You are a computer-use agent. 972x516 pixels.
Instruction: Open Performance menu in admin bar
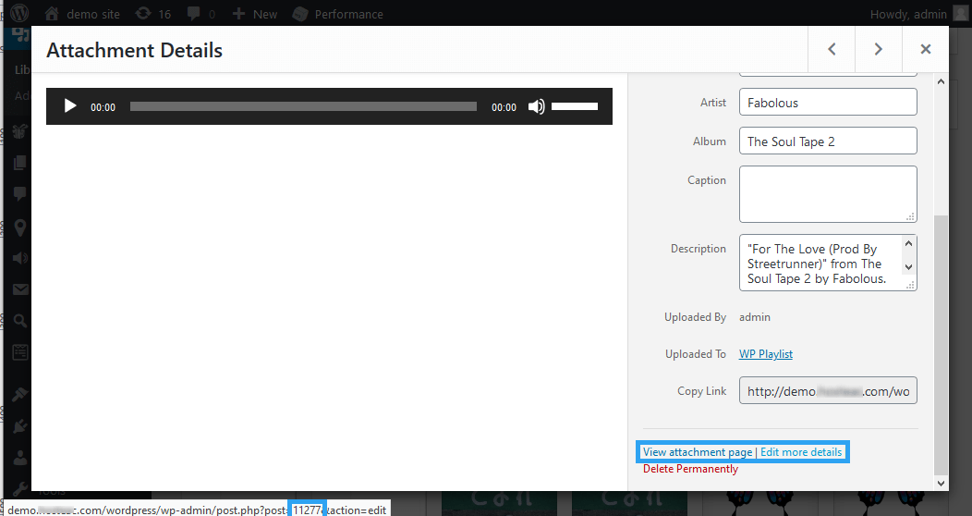click(x=338, y=14)
